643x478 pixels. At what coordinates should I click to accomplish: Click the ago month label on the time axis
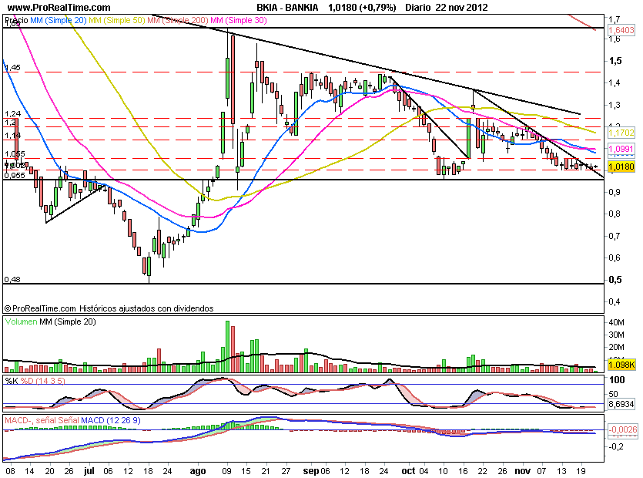[x=198, y=471]
